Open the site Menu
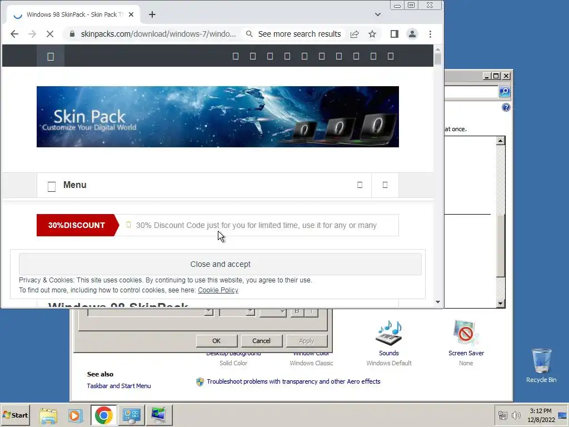This screenshot has height=427, width=569. pos(75,185)
